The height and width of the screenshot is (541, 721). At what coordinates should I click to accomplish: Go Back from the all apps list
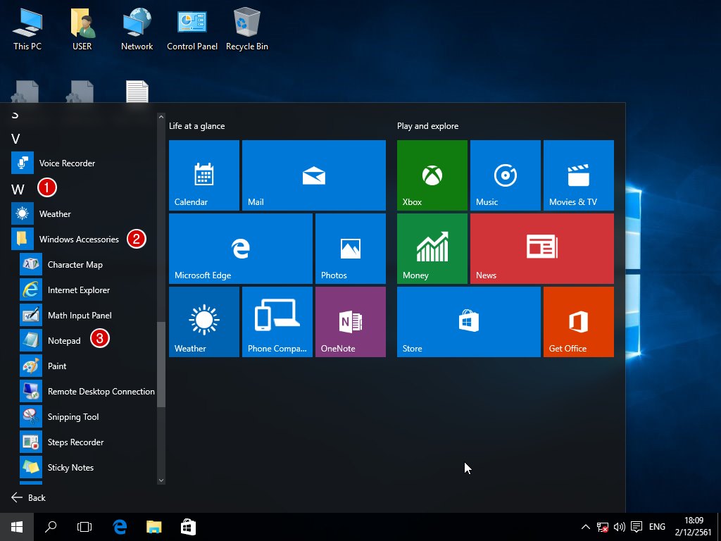29,497
